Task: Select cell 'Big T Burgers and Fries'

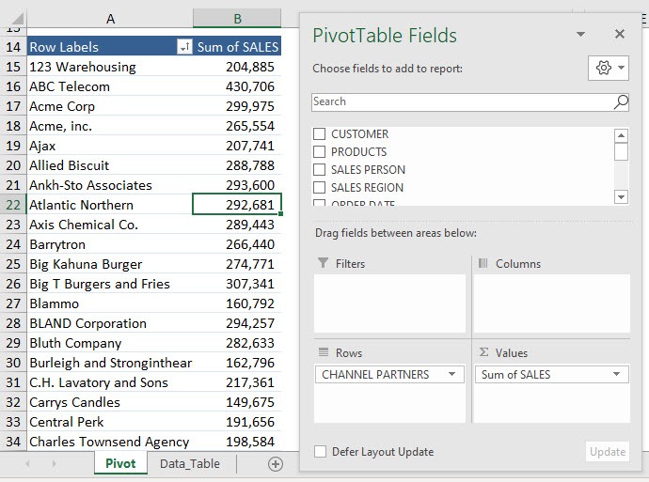Action: 110,284
